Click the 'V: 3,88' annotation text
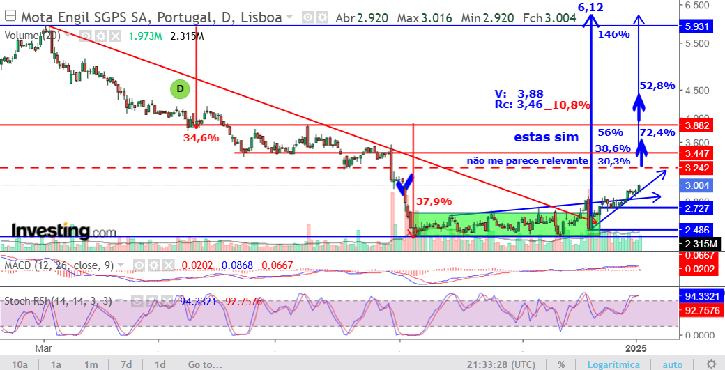 pyautogui.click(x=519, y=94)
